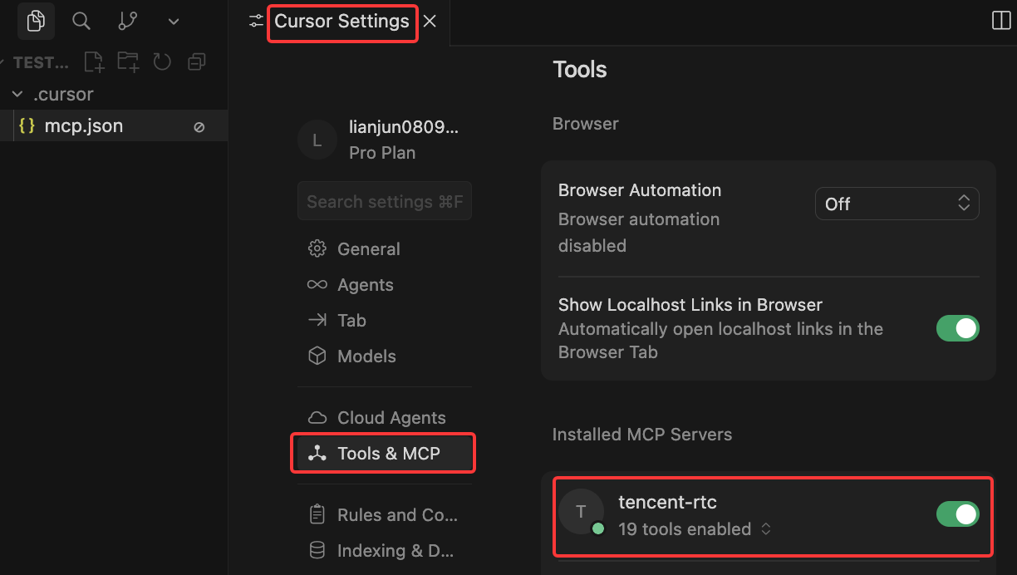Viewport: 1017px width, 575px height.
Task: Click the Search magnifier icon
Action: (81, 22)
